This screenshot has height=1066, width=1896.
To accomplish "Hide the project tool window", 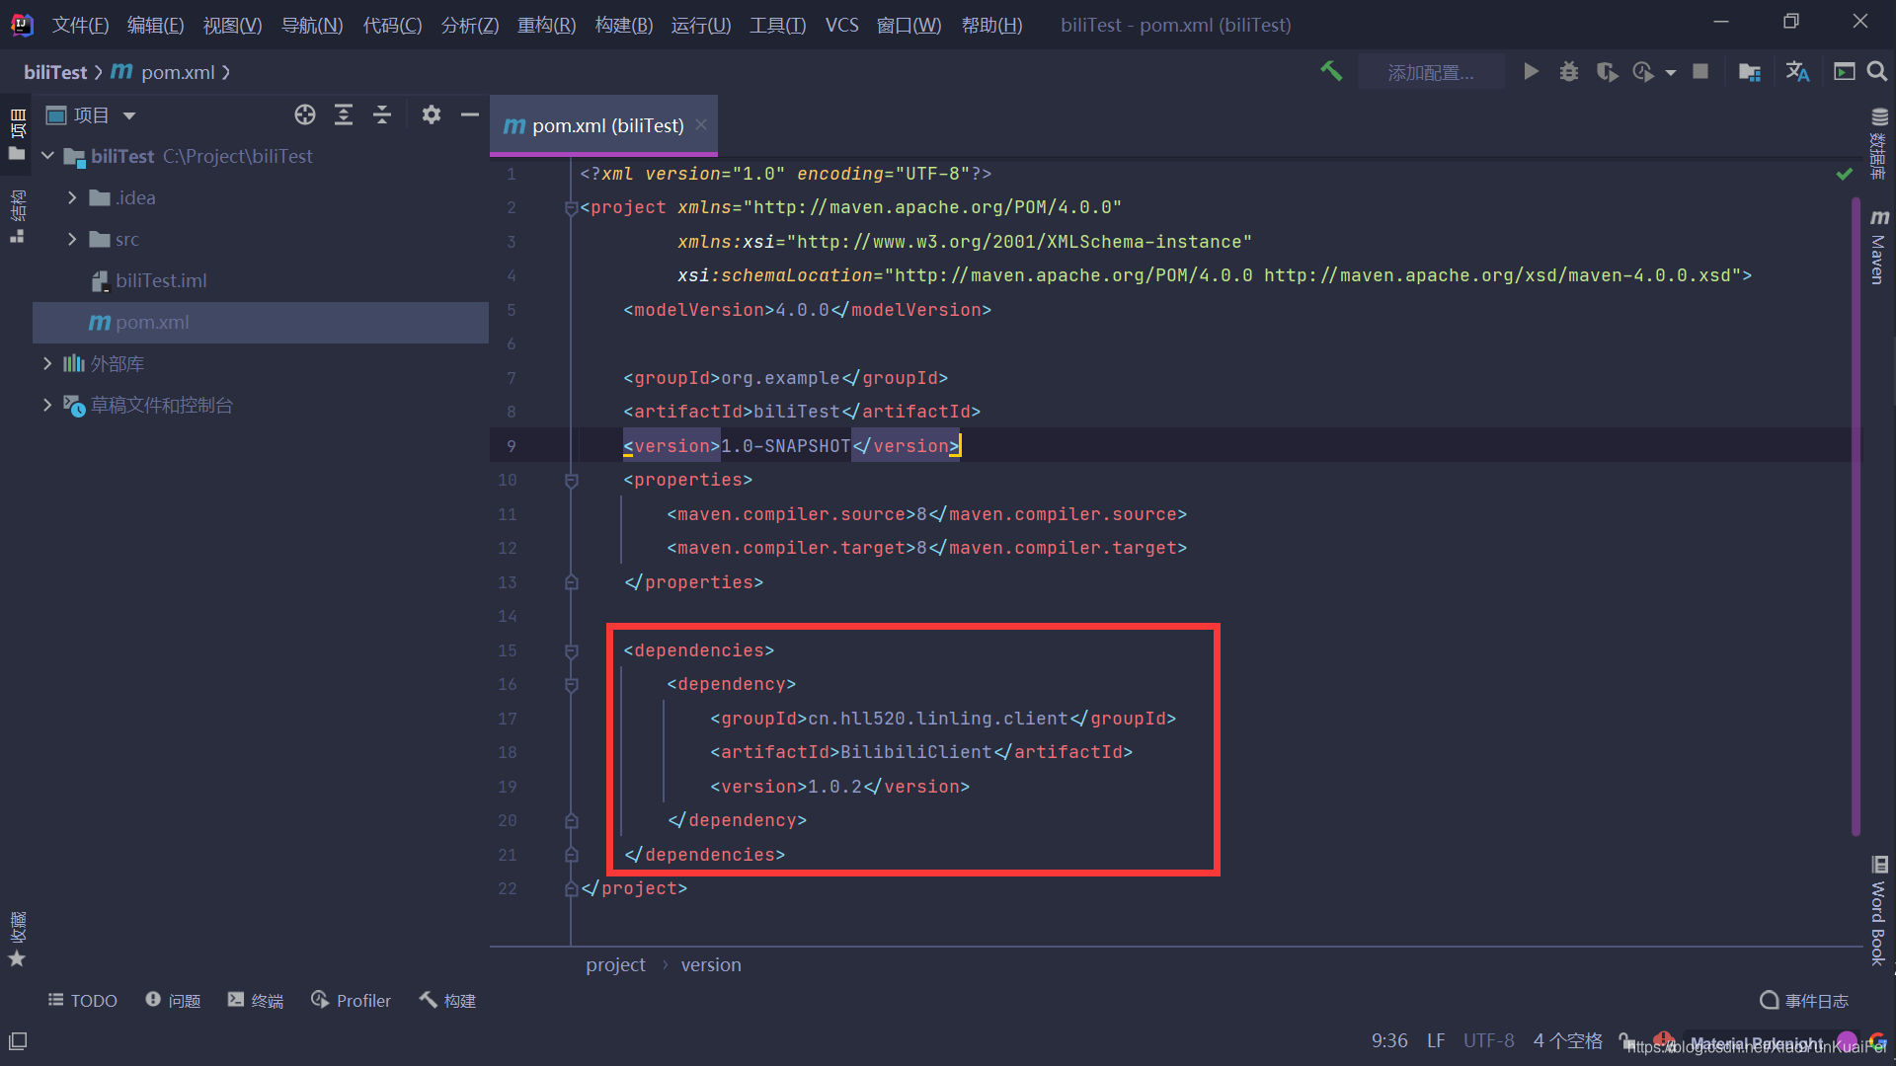I will pyautogui.click(x=470, y=114).
